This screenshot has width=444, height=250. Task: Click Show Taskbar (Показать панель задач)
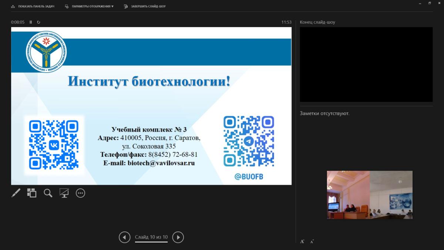(33, 6)
